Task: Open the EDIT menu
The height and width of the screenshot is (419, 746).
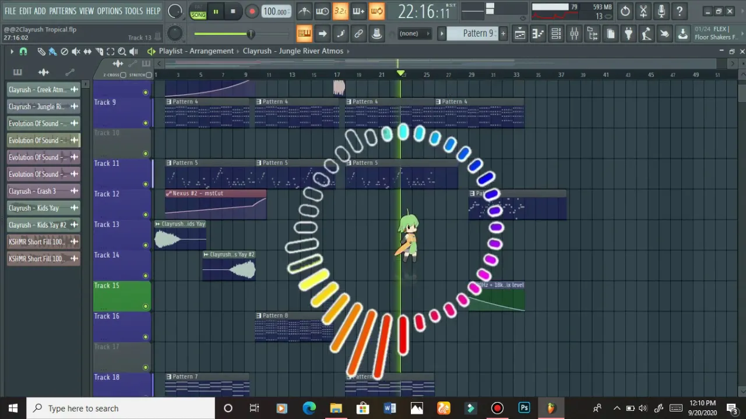Action: tap(25, 11)
